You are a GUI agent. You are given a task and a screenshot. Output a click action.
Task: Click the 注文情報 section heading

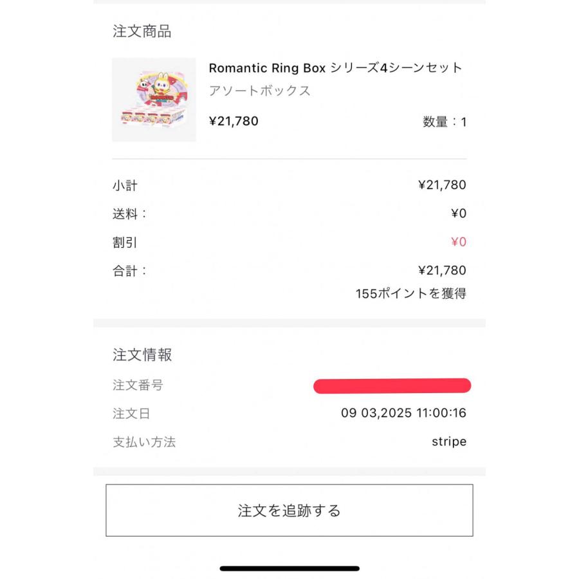(143, 354)
